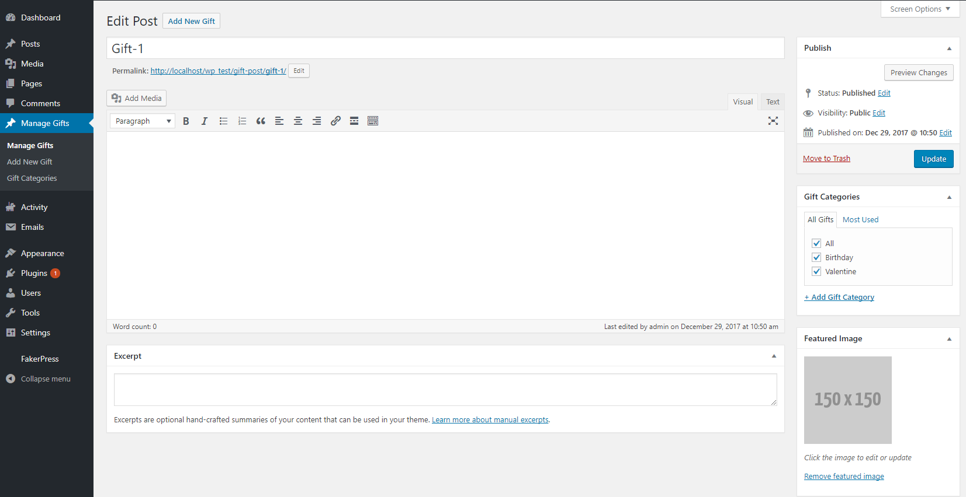
Task: Collapse the Featured Image box
Action: click(949, 339)
